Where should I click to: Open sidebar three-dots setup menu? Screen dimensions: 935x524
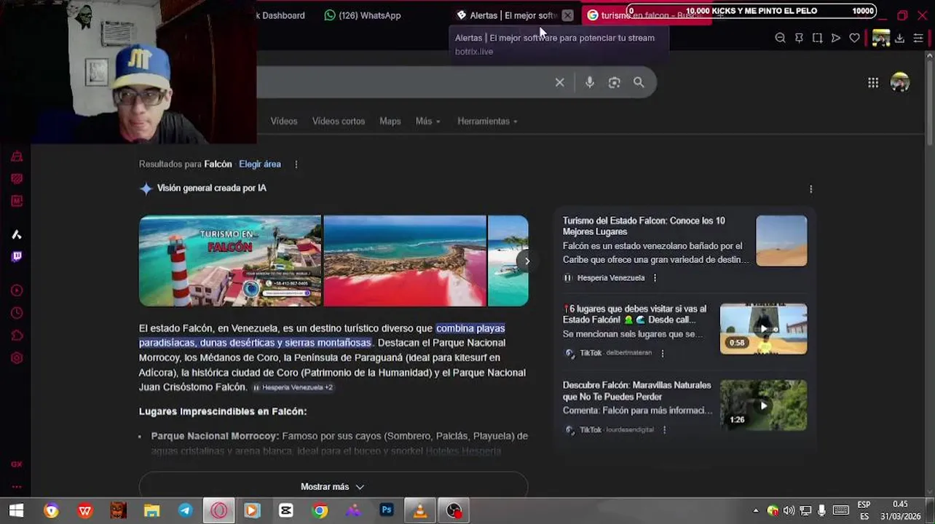[x=17, y=487]
